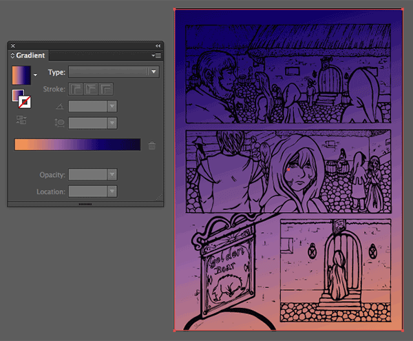Delete gradient stop with trash icon
Image resolution: width=413 pixels, height=341 pixels.
(x=152, y=145)
